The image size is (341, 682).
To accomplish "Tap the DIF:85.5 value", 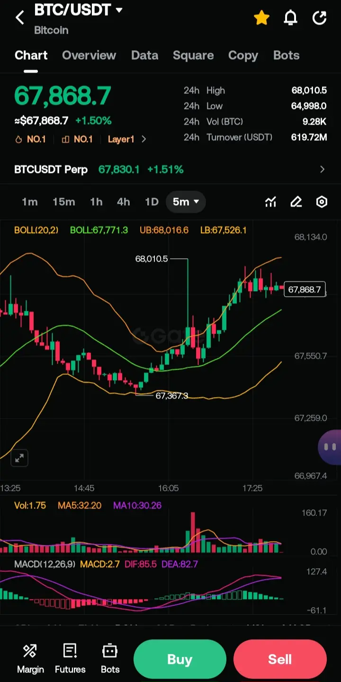I will coord(141,564).
